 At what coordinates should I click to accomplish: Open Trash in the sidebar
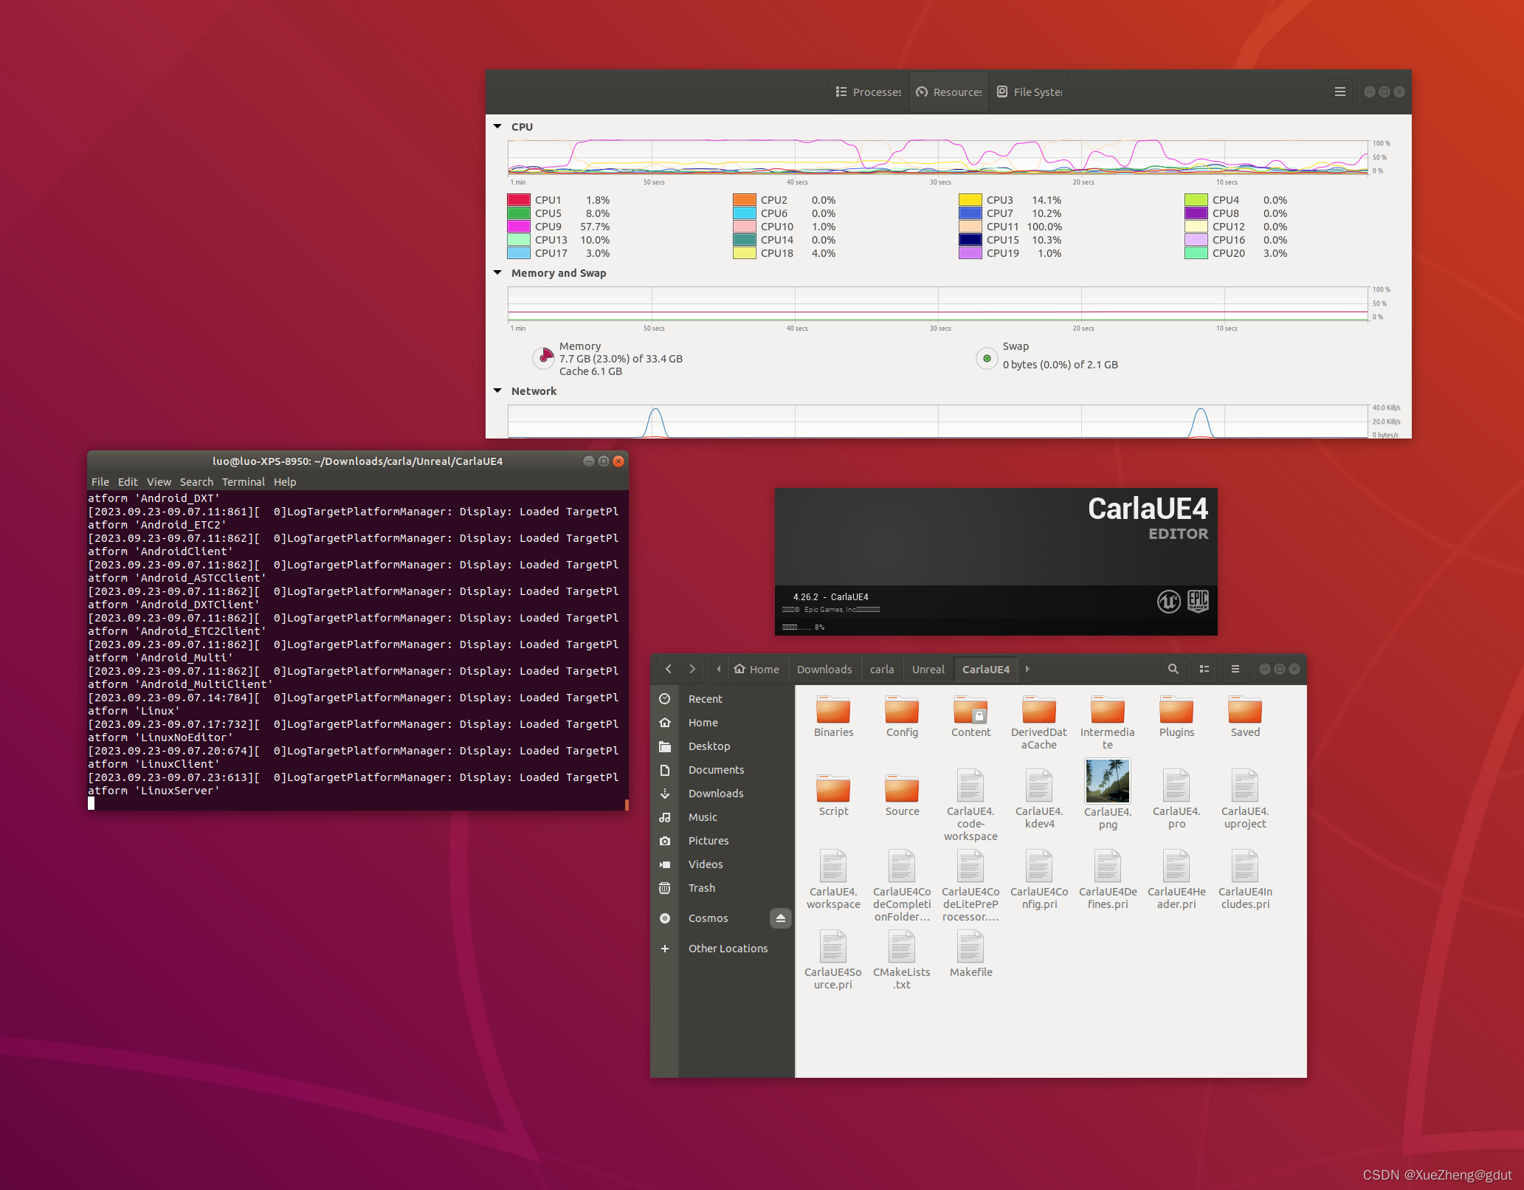coord(723,887)
